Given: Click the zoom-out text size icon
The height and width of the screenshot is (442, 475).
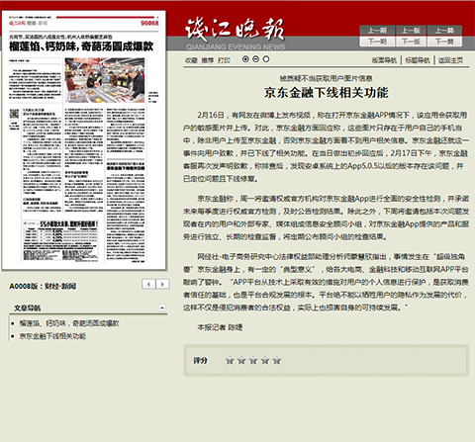Looking at the screenshot, I should tap(255, 59).
